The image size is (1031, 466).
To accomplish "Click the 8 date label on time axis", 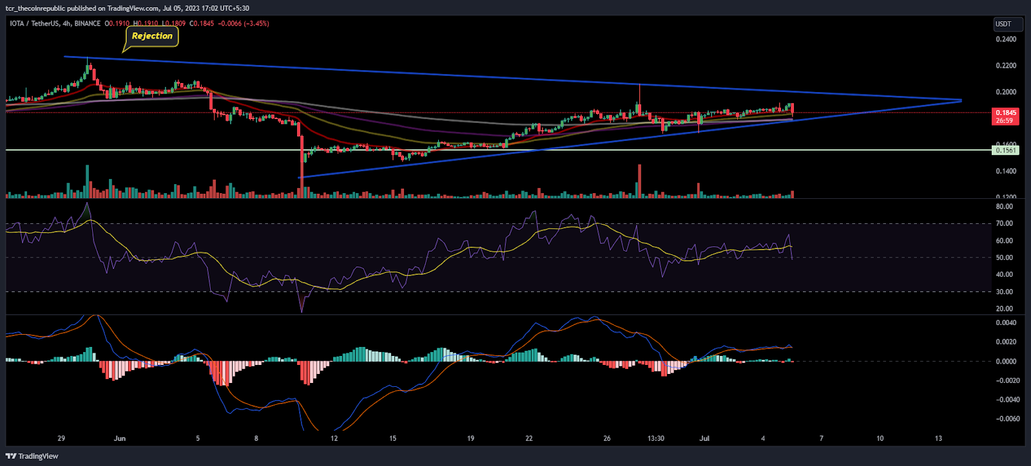I will (256, 438).
